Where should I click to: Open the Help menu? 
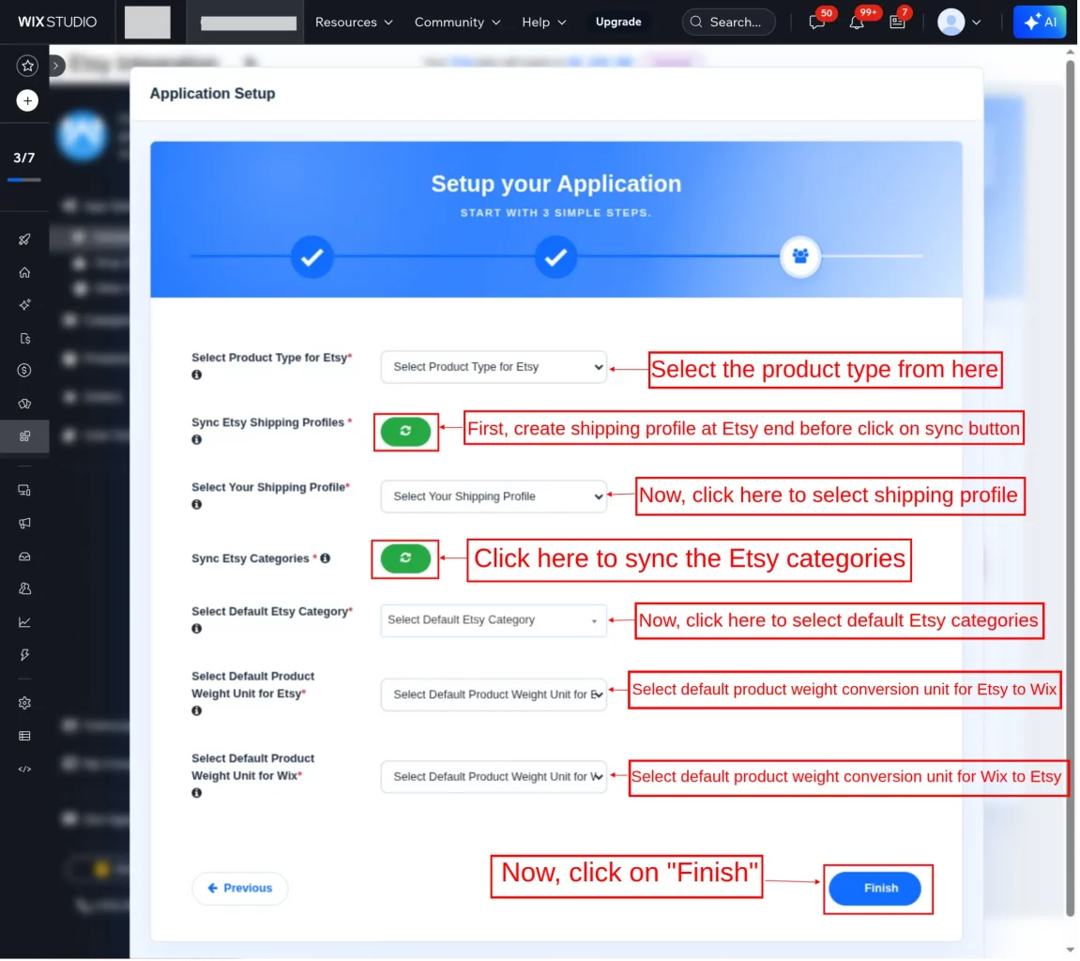(x=544, y=22)
